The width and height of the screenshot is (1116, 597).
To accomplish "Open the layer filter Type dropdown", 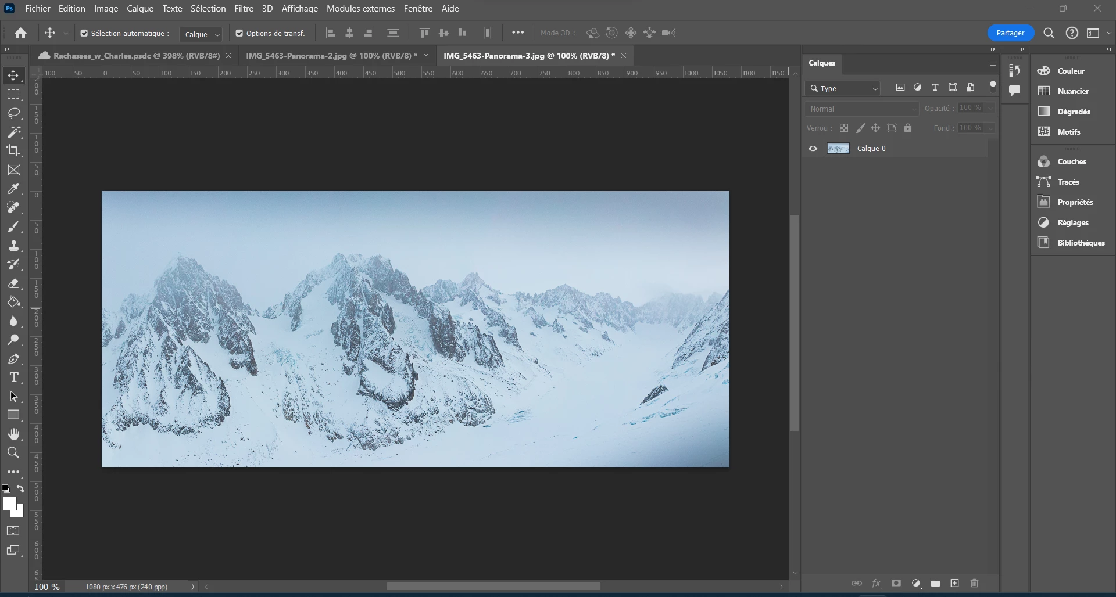I will pyautogui.click(x=843, y=88).
